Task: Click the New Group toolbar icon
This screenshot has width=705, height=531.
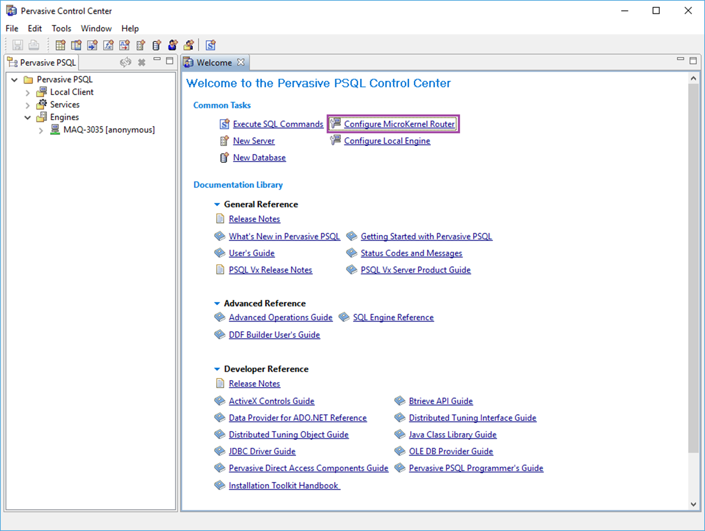Action: [x=189, y=45]
